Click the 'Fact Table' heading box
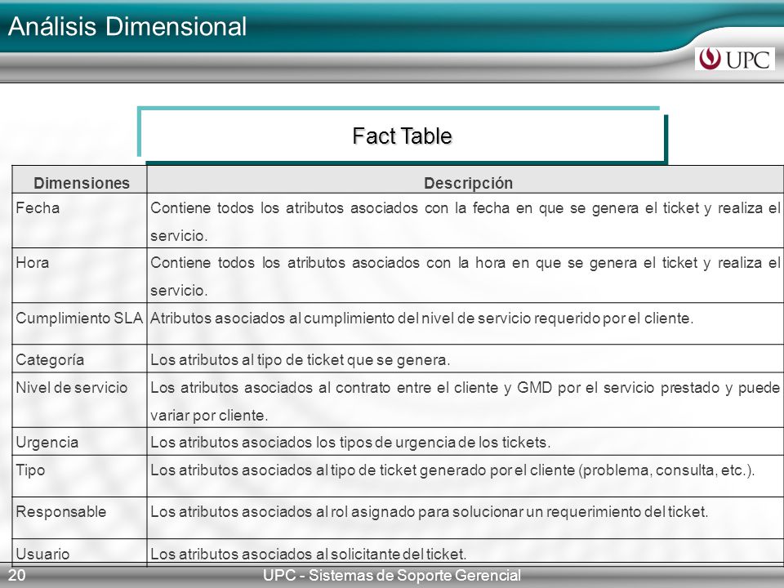The width and height of the screenshot is (784, 588). 402,136
